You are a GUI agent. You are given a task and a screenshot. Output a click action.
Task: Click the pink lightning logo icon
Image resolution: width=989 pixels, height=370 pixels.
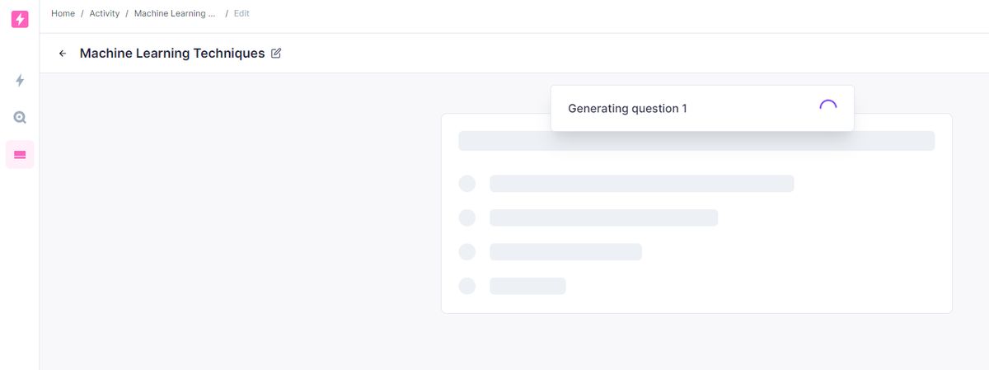[20, 19]
